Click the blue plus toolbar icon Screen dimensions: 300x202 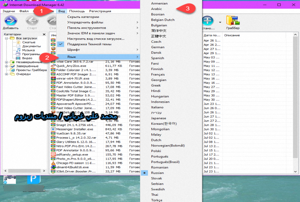coord(208,21)
